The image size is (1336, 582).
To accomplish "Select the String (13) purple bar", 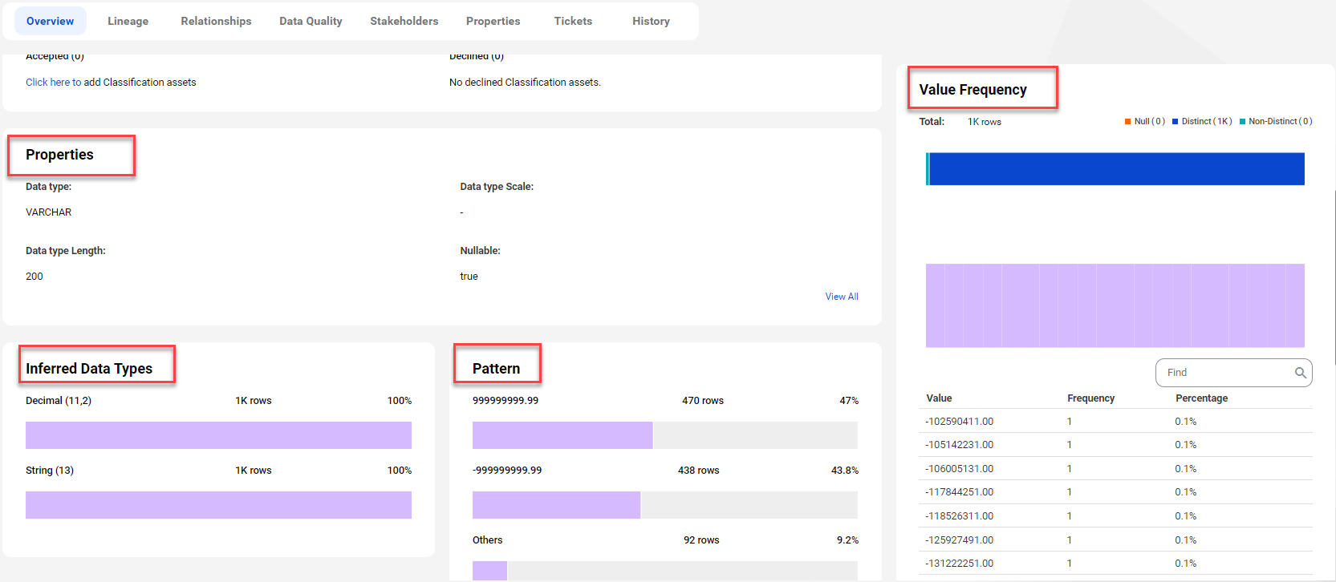I will [x=218, y=505].
